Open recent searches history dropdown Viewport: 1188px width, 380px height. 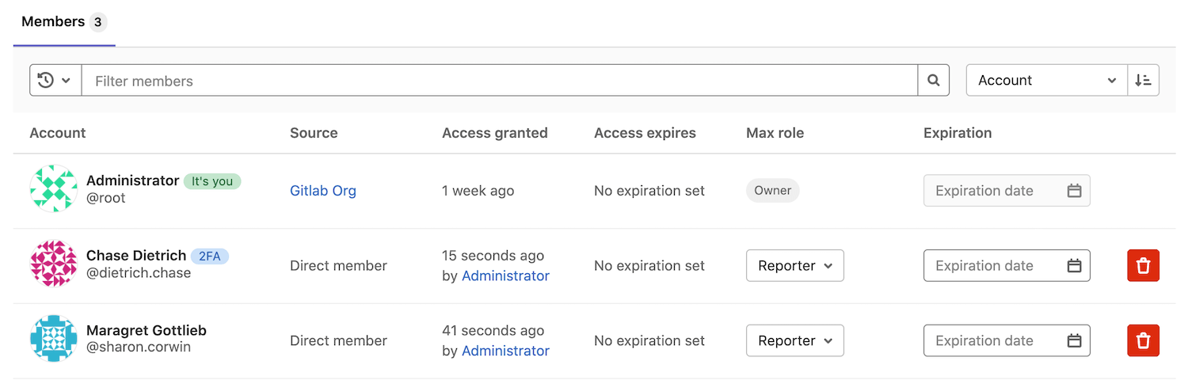pyautogui.click(x=55, y=80)
